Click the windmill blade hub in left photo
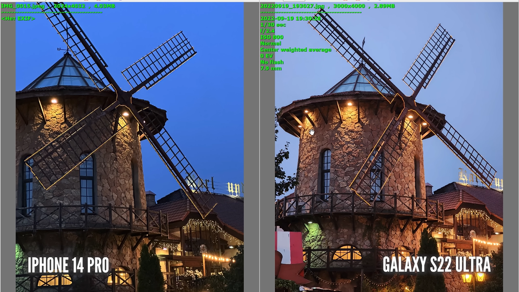 [x=124, y=97]
